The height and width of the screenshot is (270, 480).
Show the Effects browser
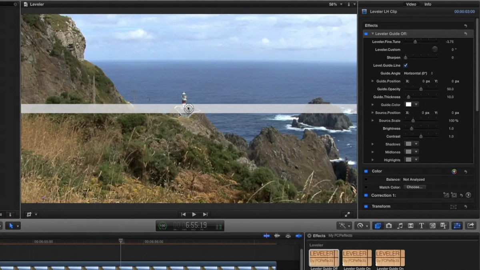[378, 226]
